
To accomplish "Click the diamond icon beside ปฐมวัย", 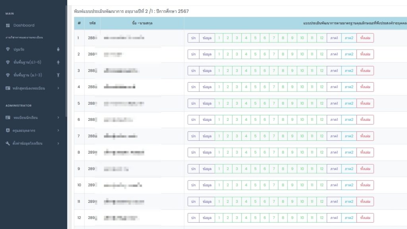I will 8,49.
